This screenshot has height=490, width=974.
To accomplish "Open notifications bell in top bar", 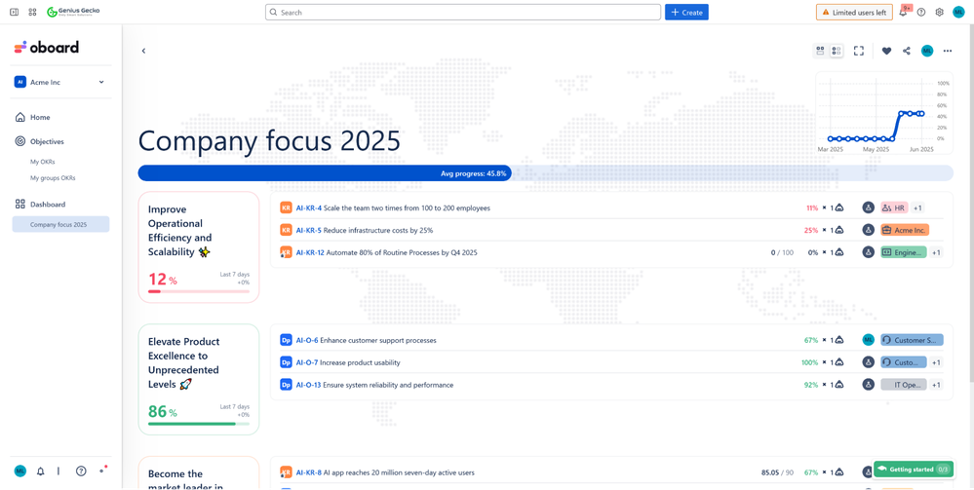I will click(903, 12).
